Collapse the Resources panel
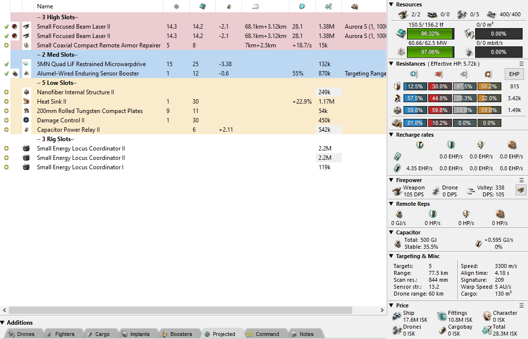 pos(391,4)
